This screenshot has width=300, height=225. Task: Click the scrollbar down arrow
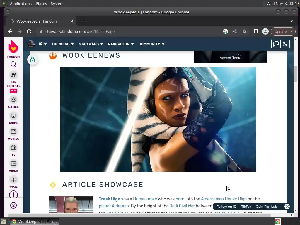coord(296,211)
